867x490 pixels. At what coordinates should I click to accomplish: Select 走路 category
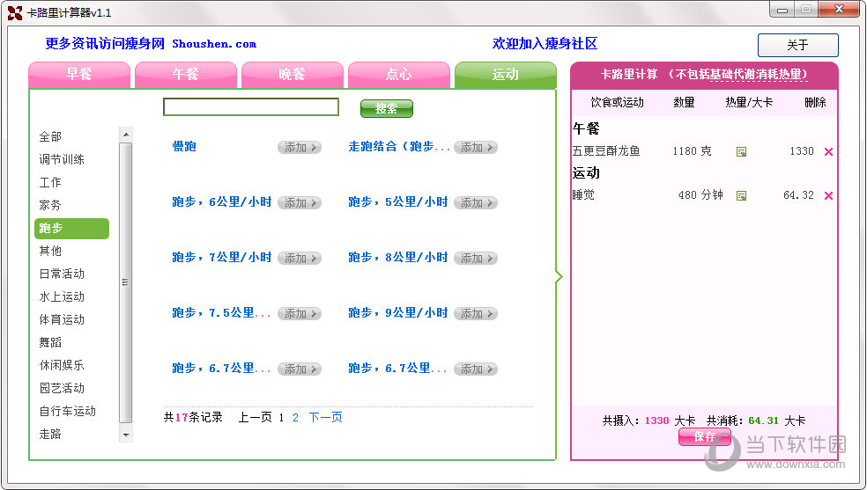[50, 435]
